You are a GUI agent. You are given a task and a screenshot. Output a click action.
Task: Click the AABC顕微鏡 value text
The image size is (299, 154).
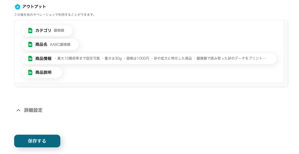tap(60, 45)
